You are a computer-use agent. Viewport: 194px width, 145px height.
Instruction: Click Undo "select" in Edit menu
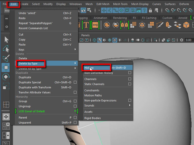click(x=27, y=13)
